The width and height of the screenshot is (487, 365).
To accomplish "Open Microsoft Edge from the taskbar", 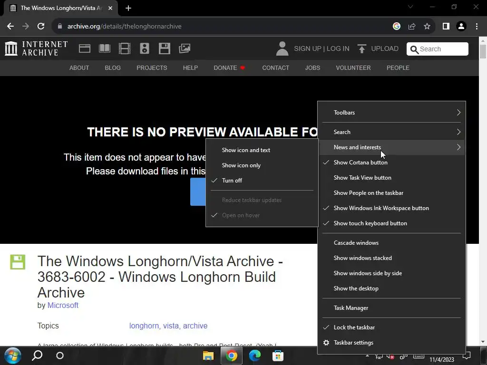I will [x=255, y=355].
